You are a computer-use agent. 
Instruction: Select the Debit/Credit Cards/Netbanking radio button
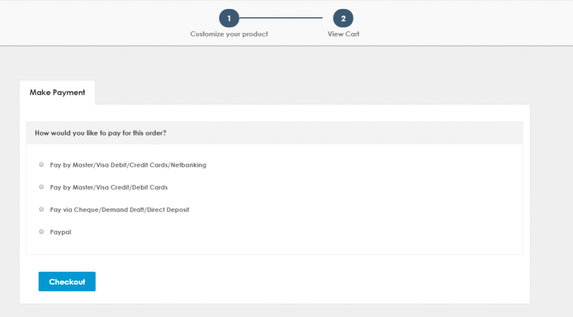pos(41,165)
